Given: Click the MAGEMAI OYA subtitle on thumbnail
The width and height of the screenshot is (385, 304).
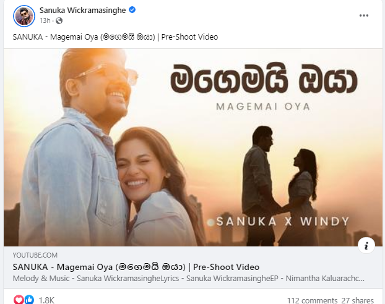Looking at the screenshot, I should coord(263,106).
